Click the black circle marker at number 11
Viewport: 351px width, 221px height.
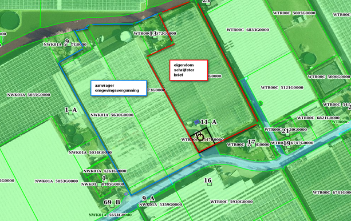click(200, 138)
